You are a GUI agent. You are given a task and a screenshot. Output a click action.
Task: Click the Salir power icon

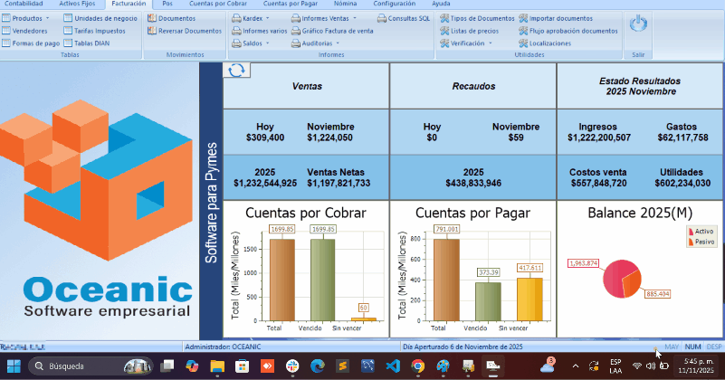(x=639, y=26)
